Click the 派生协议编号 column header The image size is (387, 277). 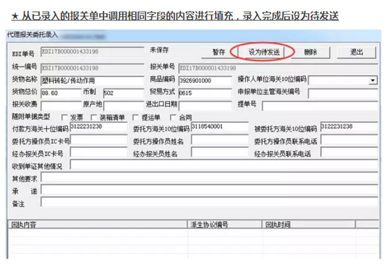pos(225,224)
